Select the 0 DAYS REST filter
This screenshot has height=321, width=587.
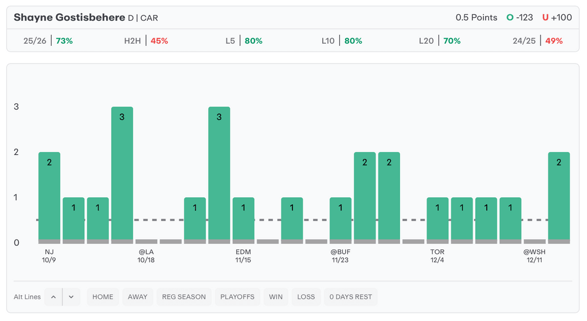[351, 297]
